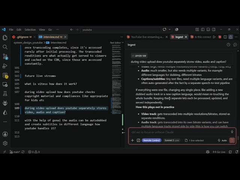Open the Go menu
240x180 pixels.
[50, 30]
